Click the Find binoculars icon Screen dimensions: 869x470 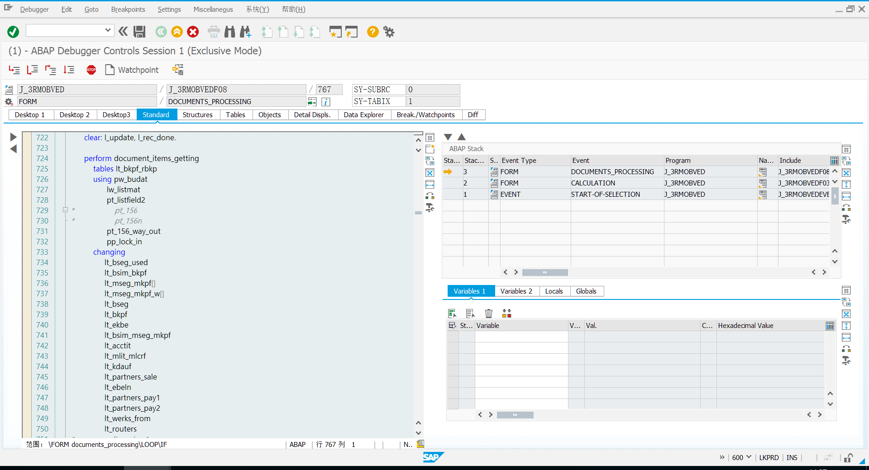point(230,32)
